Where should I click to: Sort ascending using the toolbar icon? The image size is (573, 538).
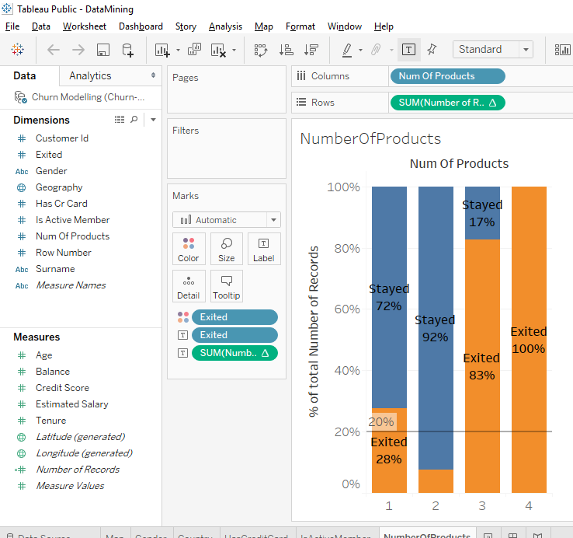(286, 50)
